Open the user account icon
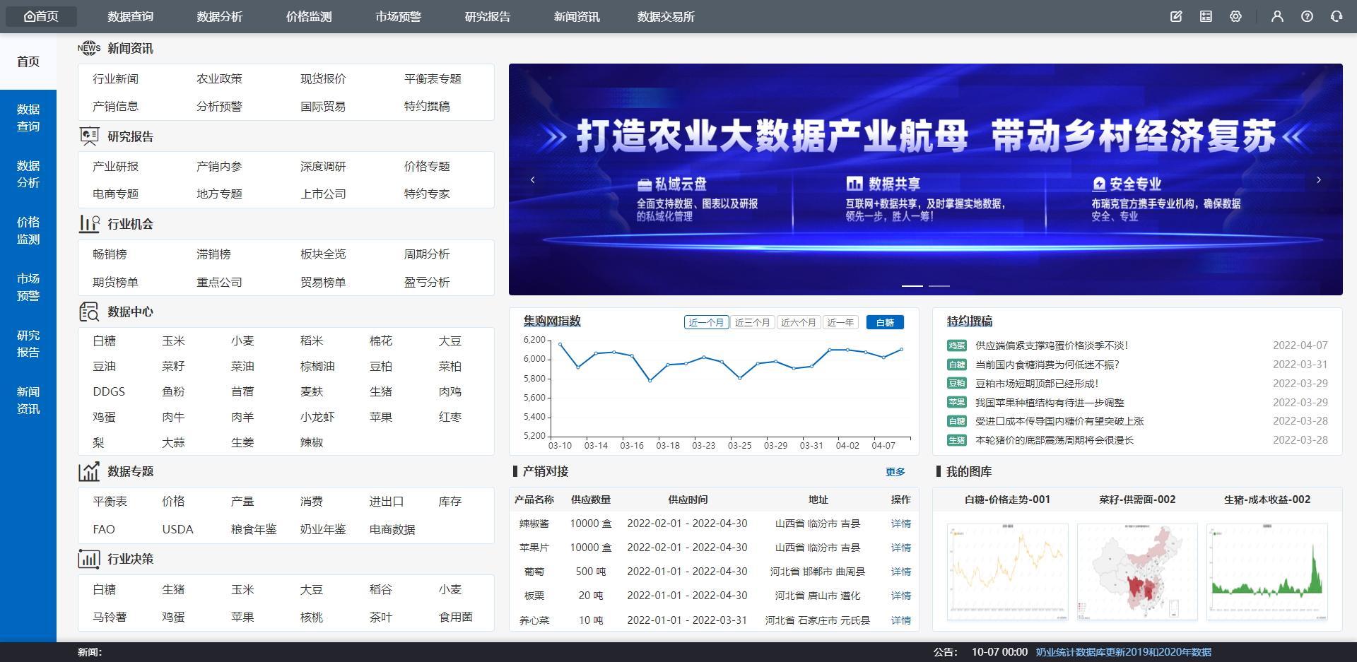Viewport: 1357px width, 662px height. pyautogui.click(x=1277, y=16)
